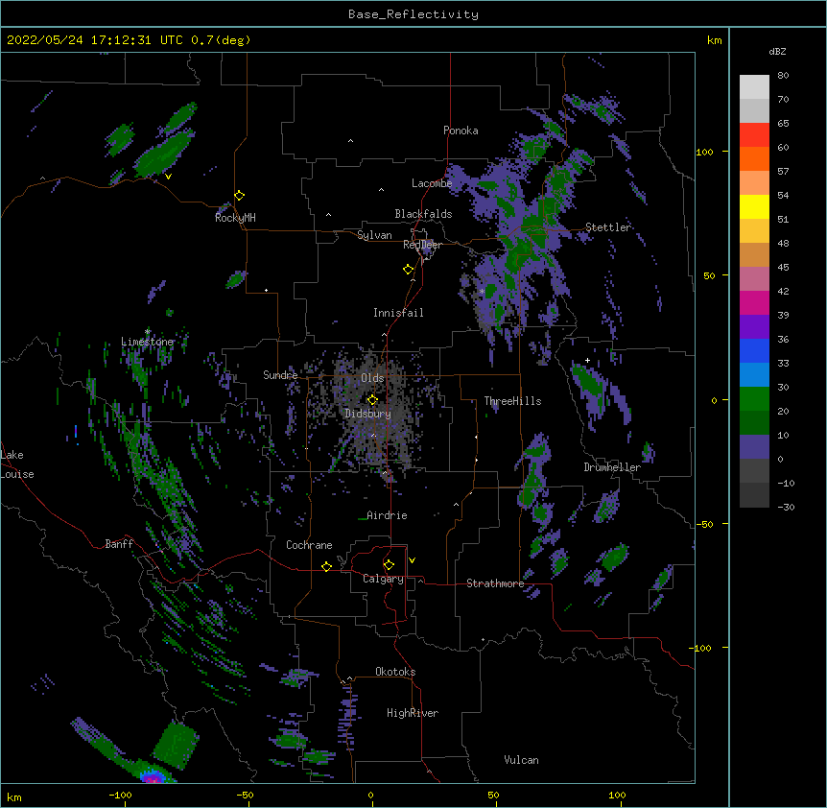The width and height of the screenshot is (827, 808).
Task: Select the 0 dBZ purple legend swatch
Action: [x=754, y=447]
